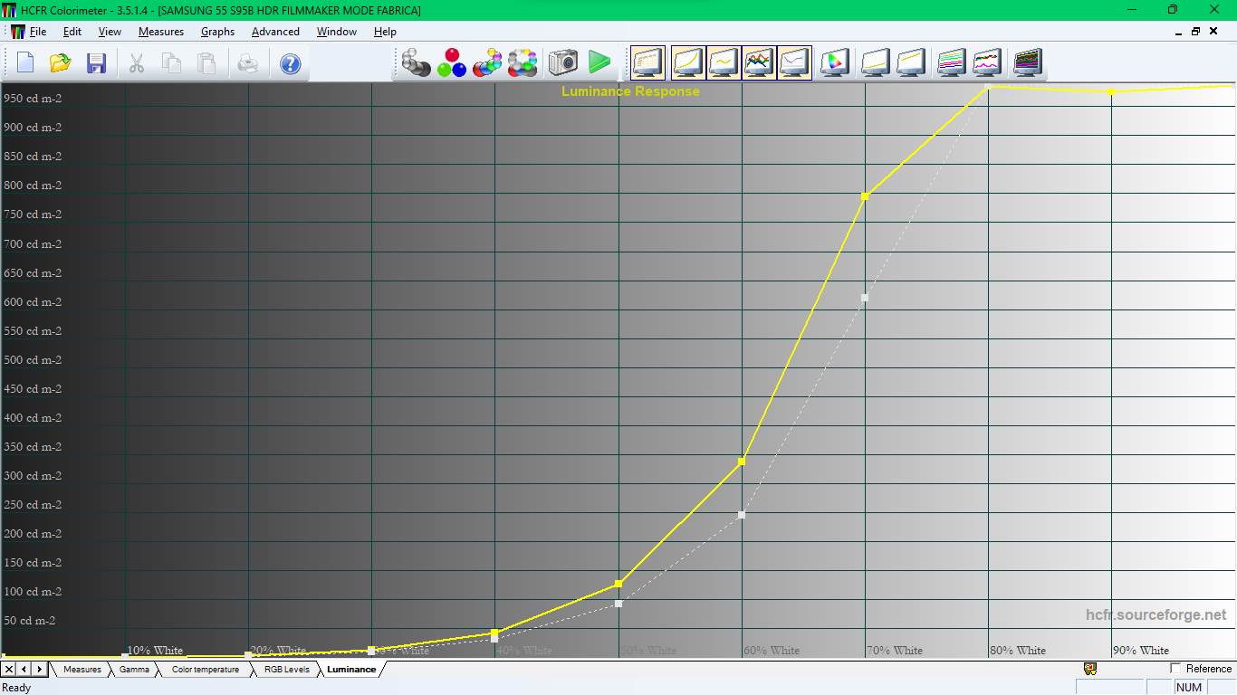
Task: Click the dark-screen monitor icon ending the toolbar
Action: coord(1028,62)
